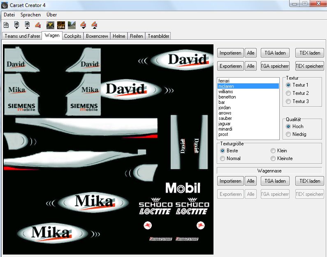
Task: Select williams in the team list
Action: point(226,92)
